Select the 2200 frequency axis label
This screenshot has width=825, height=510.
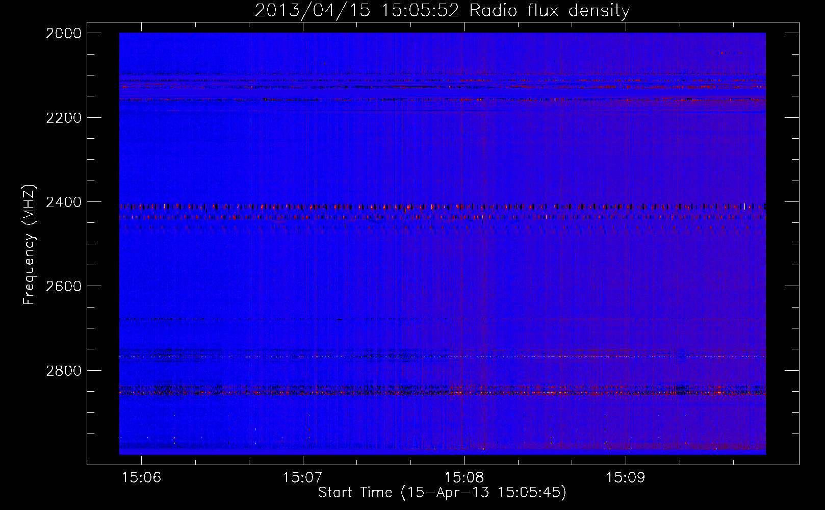[64, 118]
